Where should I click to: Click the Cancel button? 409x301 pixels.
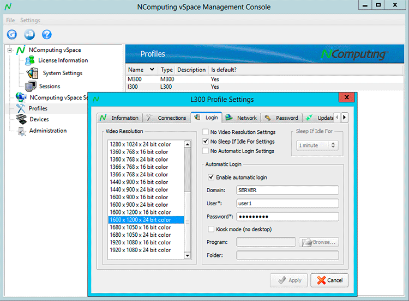tap(329, 280)
